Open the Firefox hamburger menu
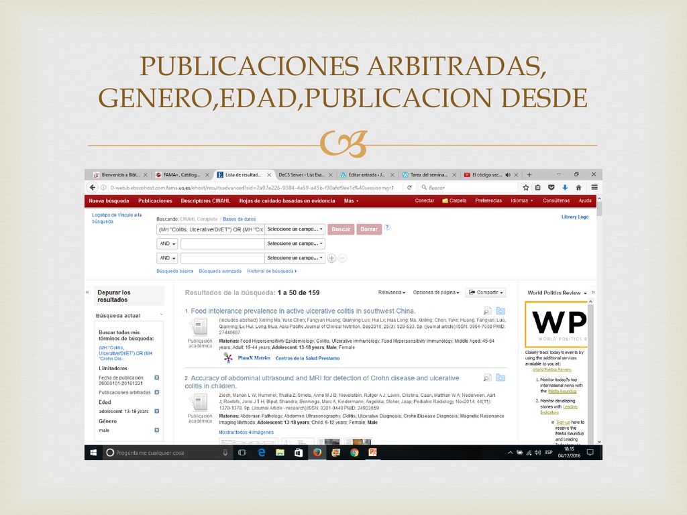 (594, 188)
